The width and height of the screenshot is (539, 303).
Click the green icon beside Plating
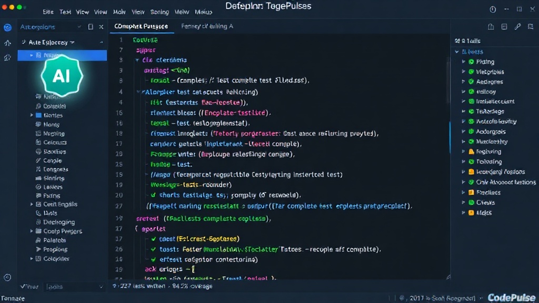pyautogui.click(x=471, y=62)
